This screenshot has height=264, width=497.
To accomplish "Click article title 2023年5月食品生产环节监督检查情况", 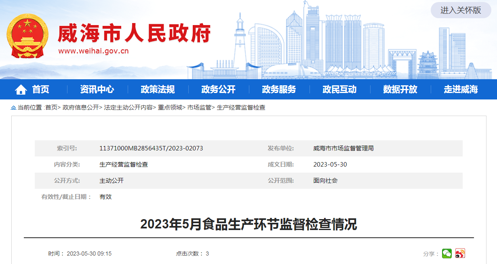I will pos(248,224).
